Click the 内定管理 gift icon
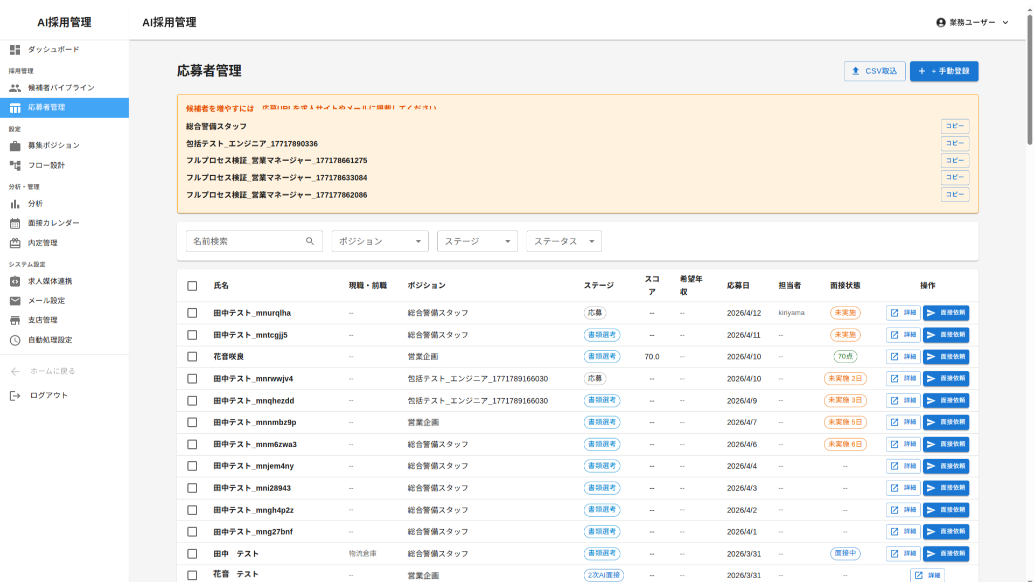The height and width of the screenshot is (582, 1034). pos(15,243)
